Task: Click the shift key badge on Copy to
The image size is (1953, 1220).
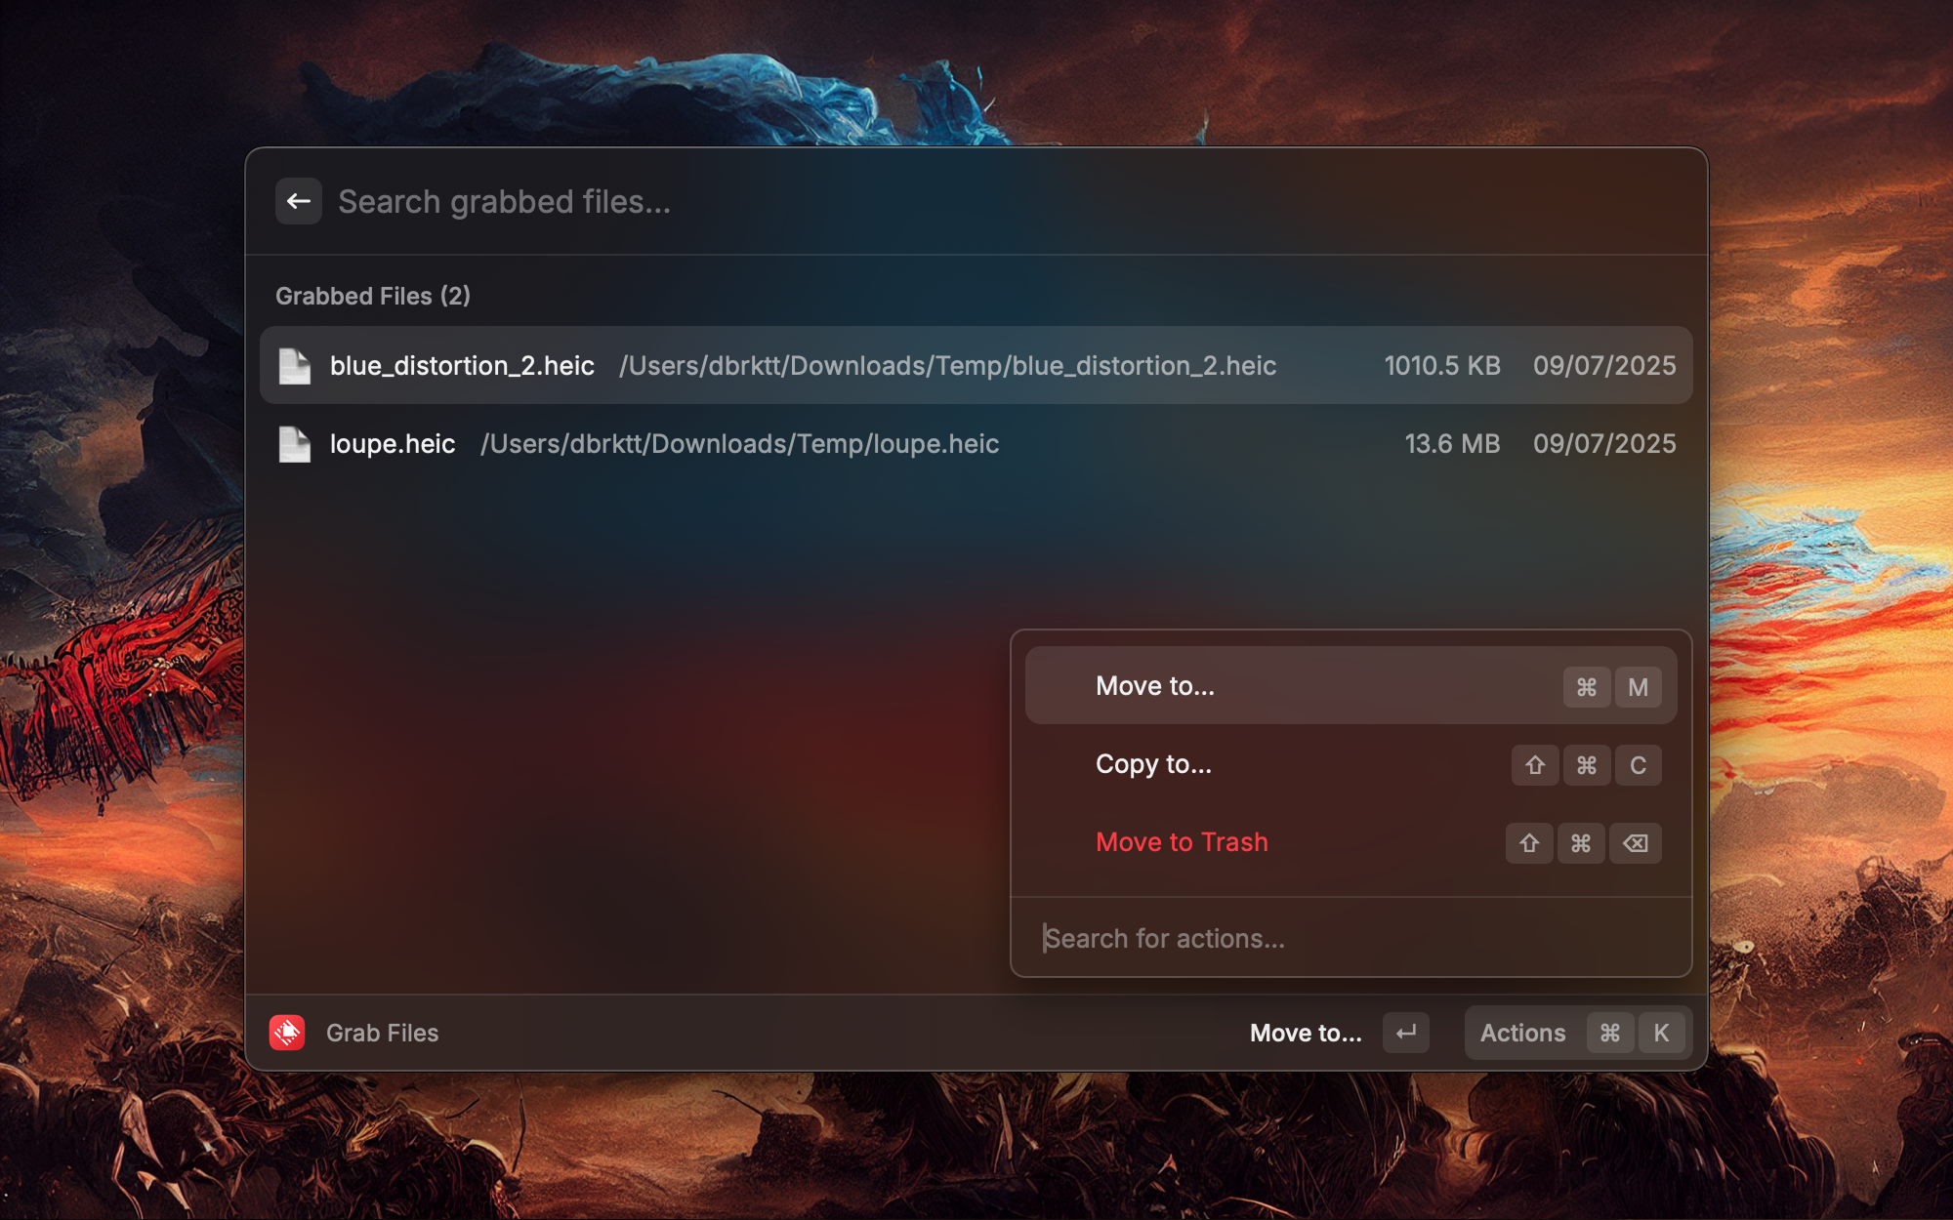Action: point(1534,765)
